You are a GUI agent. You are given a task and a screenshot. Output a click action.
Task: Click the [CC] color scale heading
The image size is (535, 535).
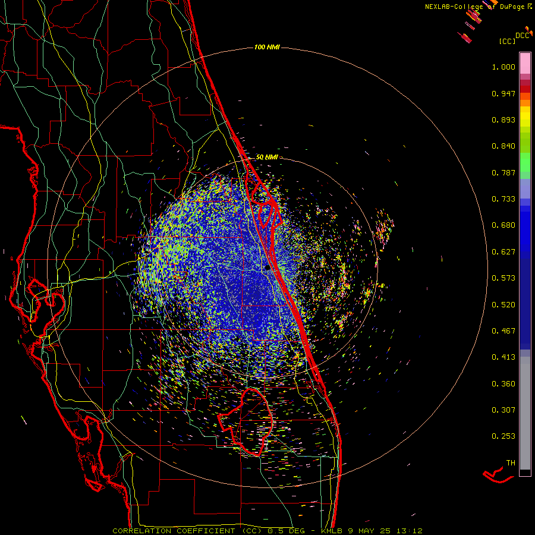click(507, 41)
